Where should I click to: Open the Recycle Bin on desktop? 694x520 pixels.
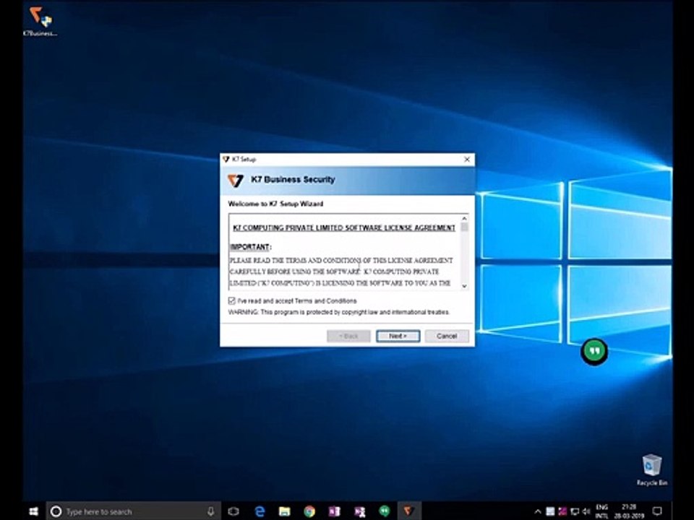651,470
